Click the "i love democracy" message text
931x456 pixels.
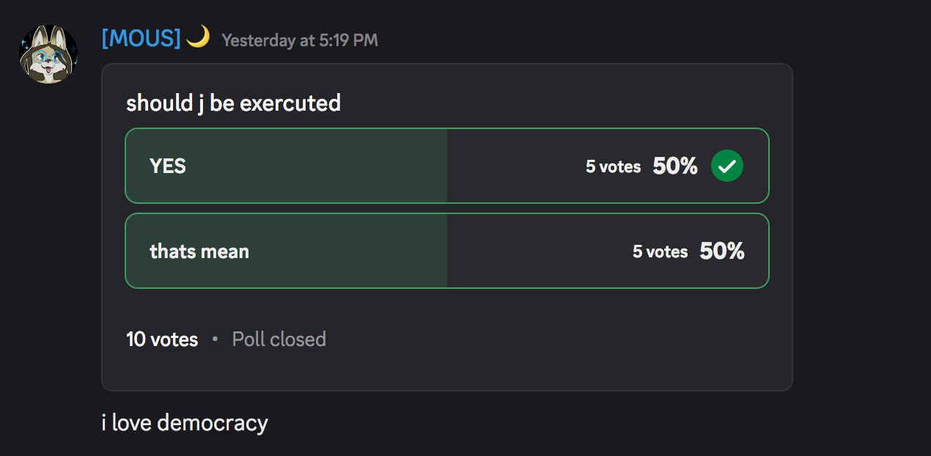tap(185, 423)
